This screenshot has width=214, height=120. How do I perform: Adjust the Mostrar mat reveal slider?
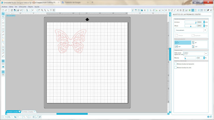[190, 58]
